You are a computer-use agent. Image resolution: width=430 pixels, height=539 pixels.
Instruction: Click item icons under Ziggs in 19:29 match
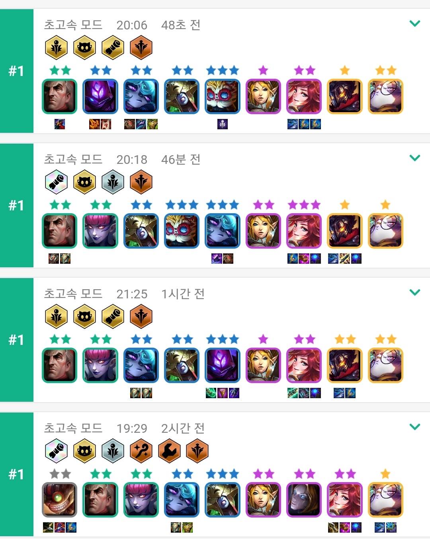(59, 528)
